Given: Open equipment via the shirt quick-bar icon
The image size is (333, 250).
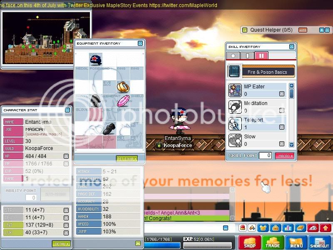Looking at the screenshot, I should tap(263, 228).
